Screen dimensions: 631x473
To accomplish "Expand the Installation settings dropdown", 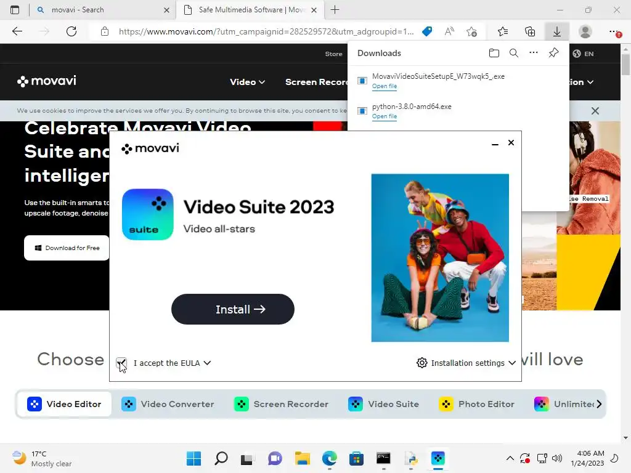I will coord(512,363).
